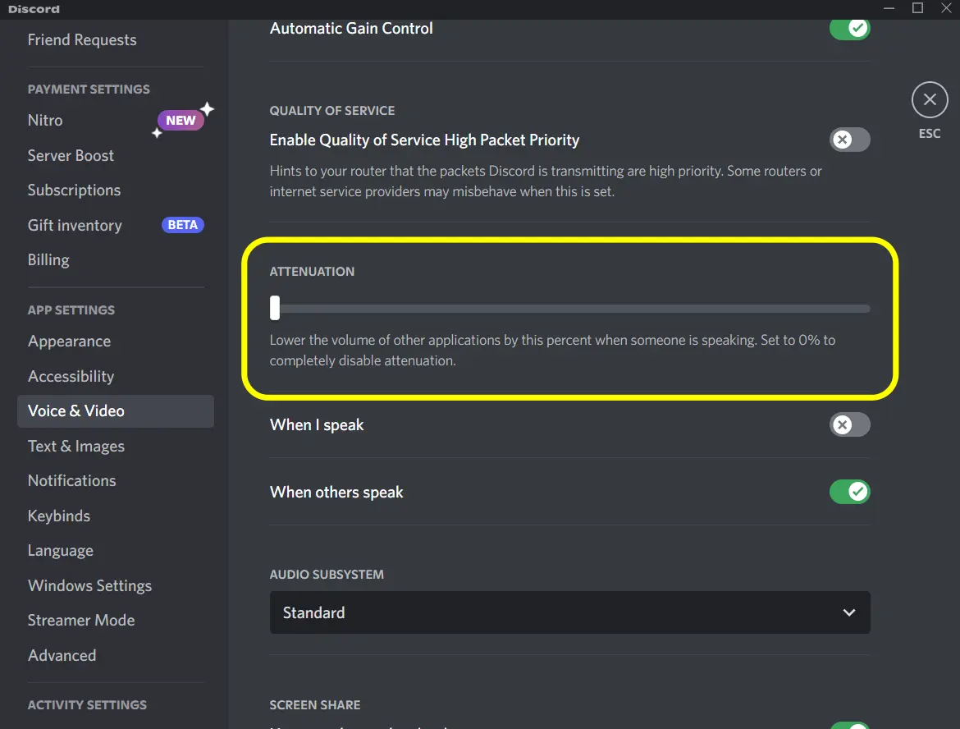This screenshot has width=960, height=729.
Task: Open the Appearance settings page
Action: pyautogui.click(x=69, y=341)
